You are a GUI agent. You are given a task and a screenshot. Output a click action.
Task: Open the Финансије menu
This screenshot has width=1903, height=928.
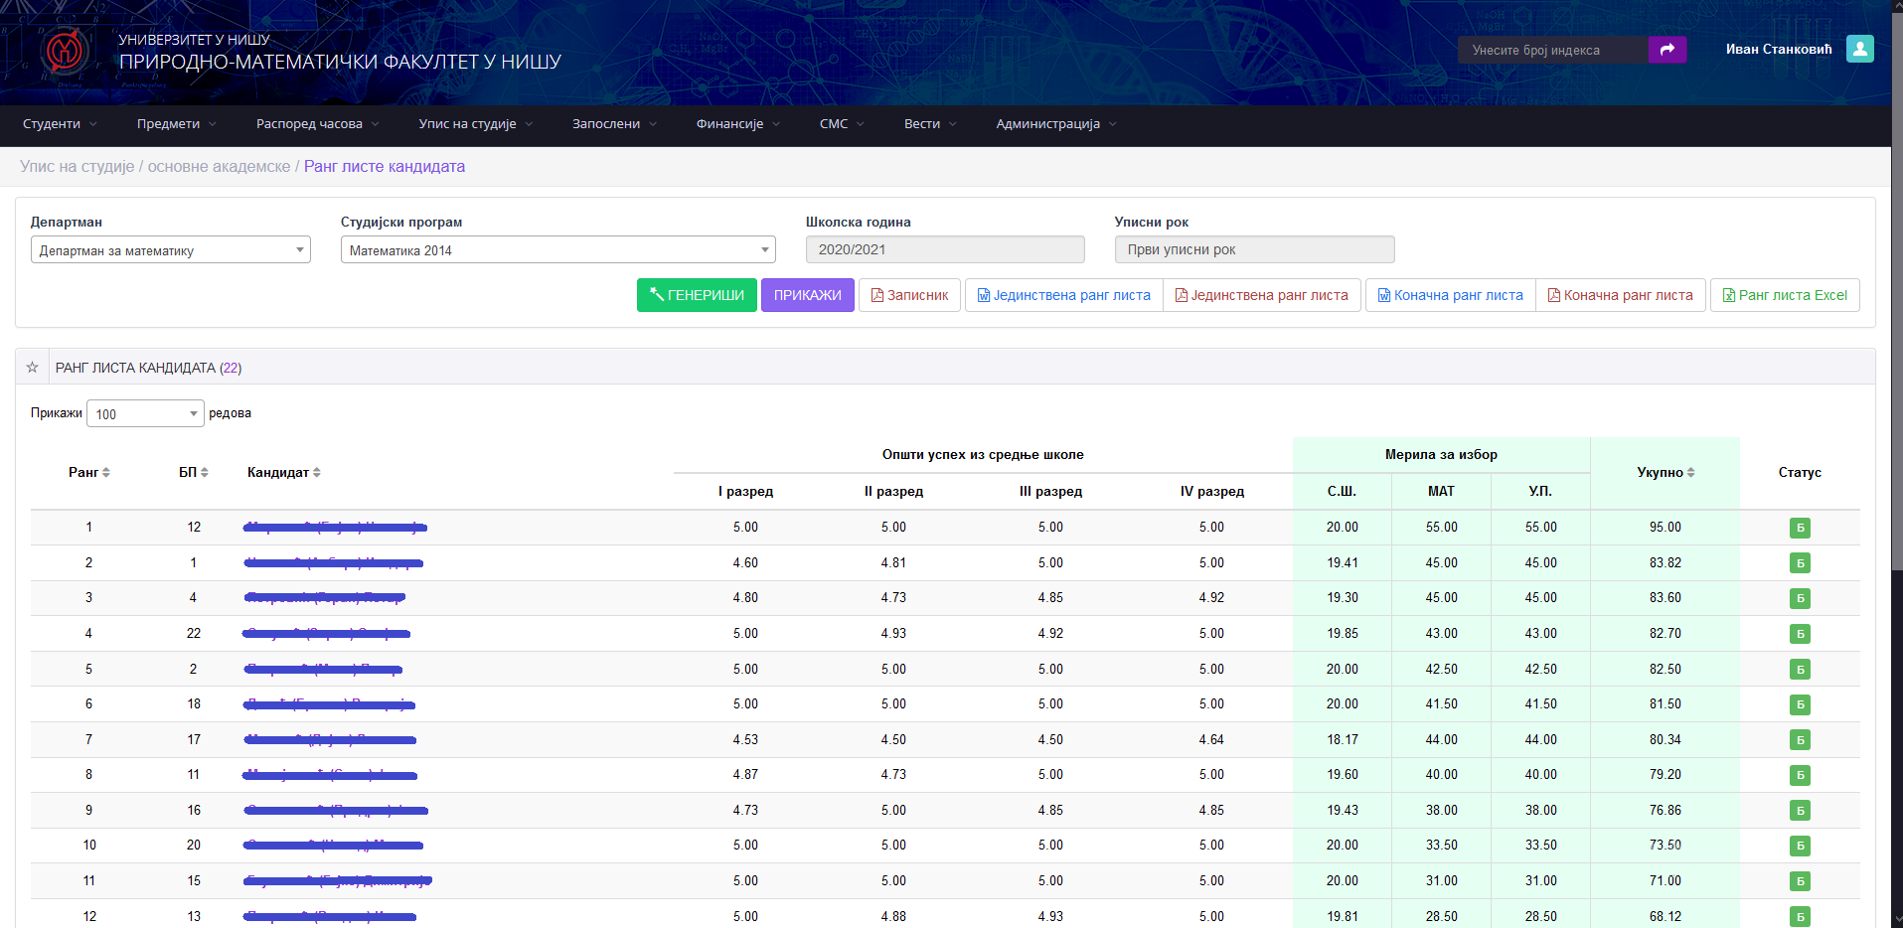(x=737, y=124)
